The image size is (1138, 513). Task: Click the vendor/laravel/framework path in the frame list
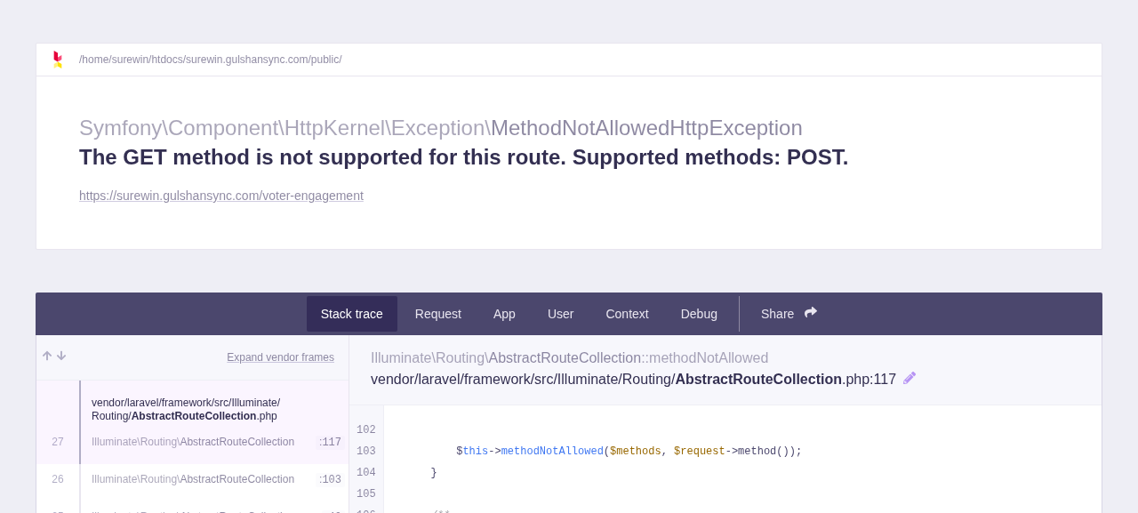(186, 409)
